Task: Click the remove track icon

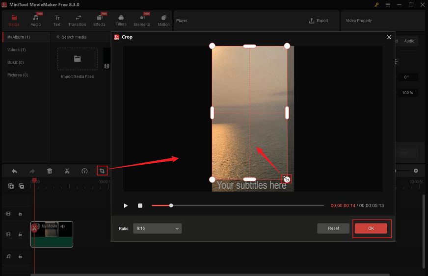Action: point(22,186)
